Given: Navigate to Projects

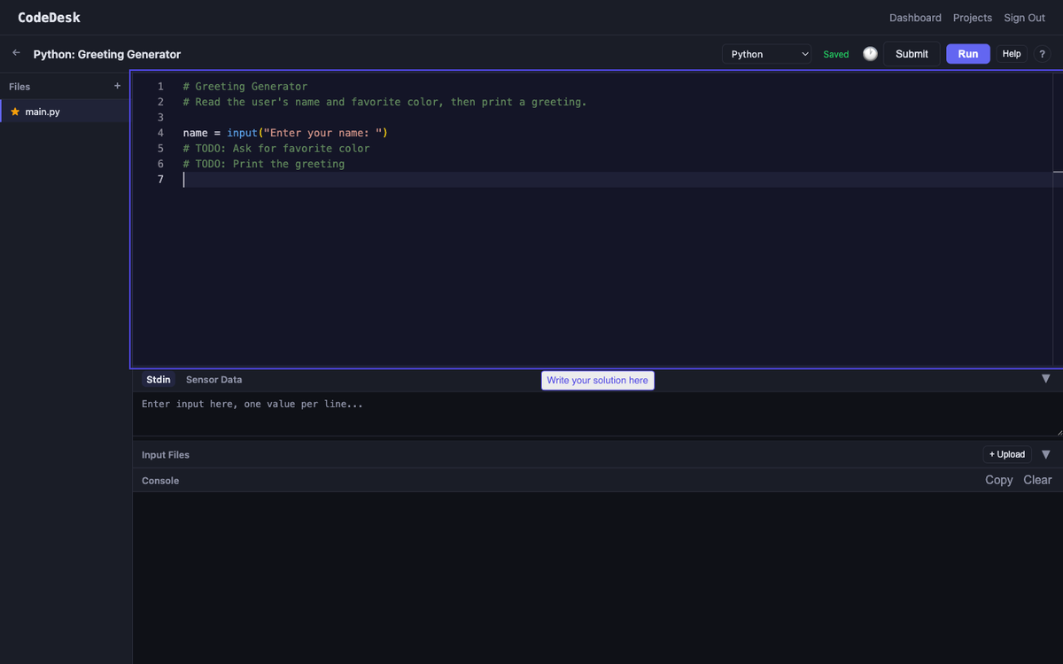Looking at the screenshot, I should (972, 18).
